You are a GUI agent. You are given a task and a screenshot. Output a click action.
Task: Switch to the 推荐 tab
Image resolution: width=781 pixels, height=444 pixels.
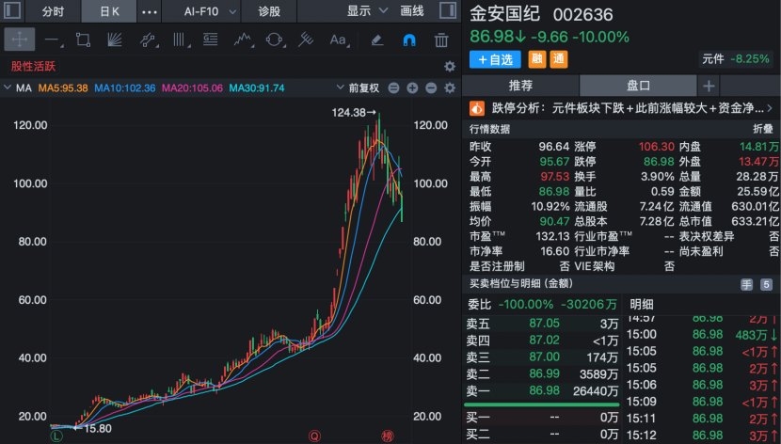[520, 86]
